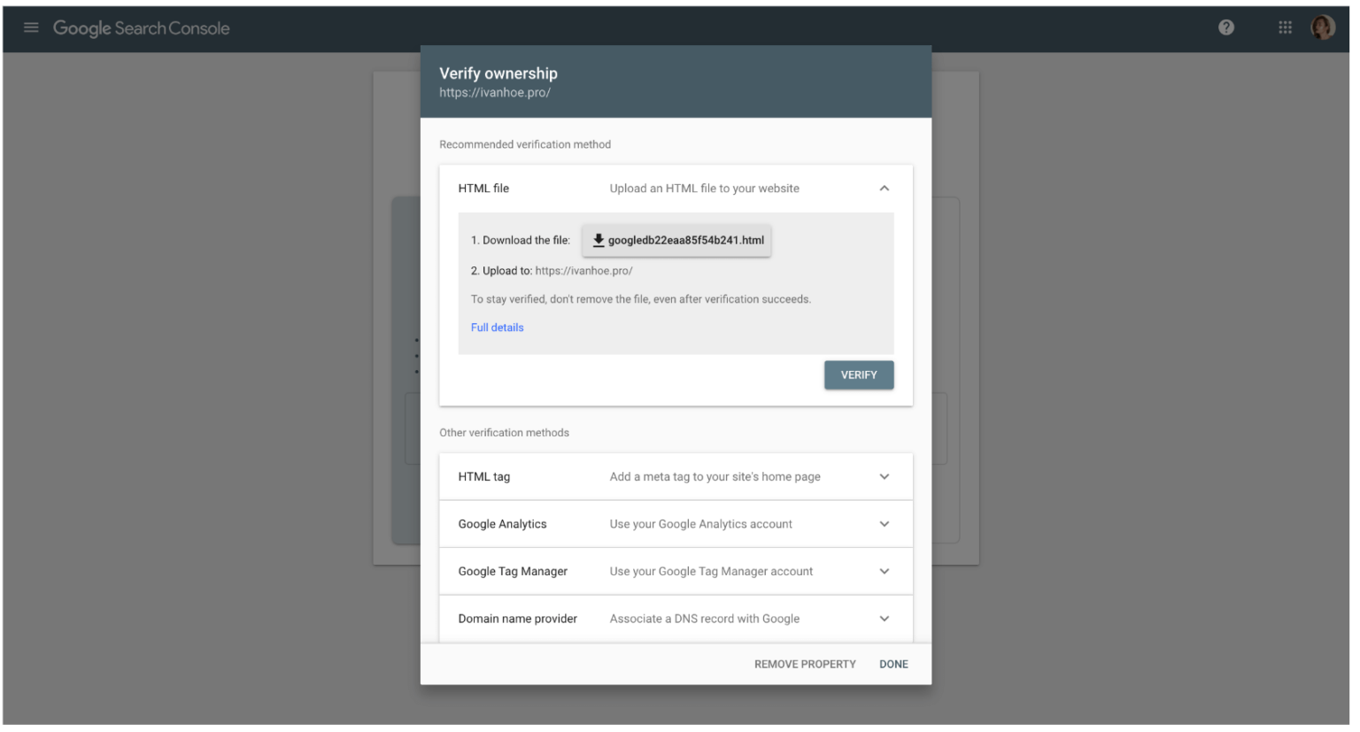Expand the HTML tag method
Screen dimensions: 1360x732
[884, 476]
